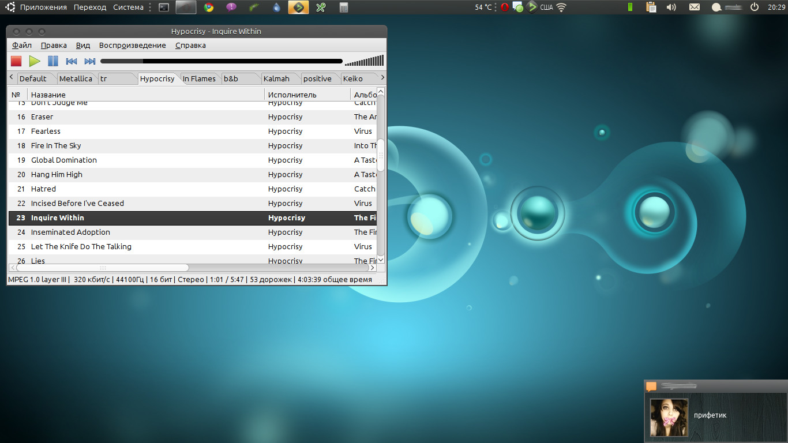The height and width of the screenshot is (443, 788).
Task: Open the clipboard manager tray icon
Action: [x=651, y=7]
